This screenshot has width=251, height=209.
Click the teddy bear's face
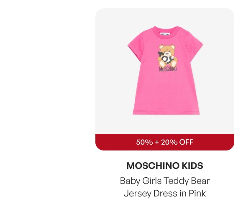click(x=167, y=51)
